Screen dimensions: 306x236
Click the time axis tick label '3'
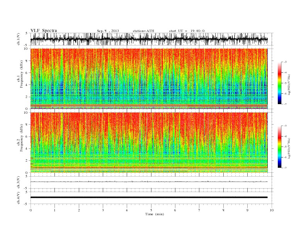[x=103, y=210]
